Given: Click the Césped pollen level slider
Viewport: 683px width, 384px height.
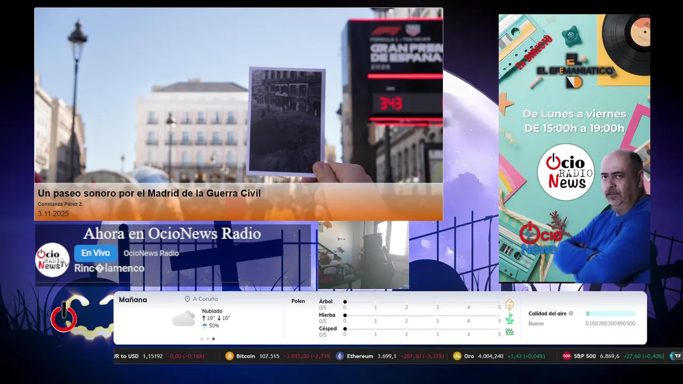Looking at the screenshot, I should tap(422, 329).
